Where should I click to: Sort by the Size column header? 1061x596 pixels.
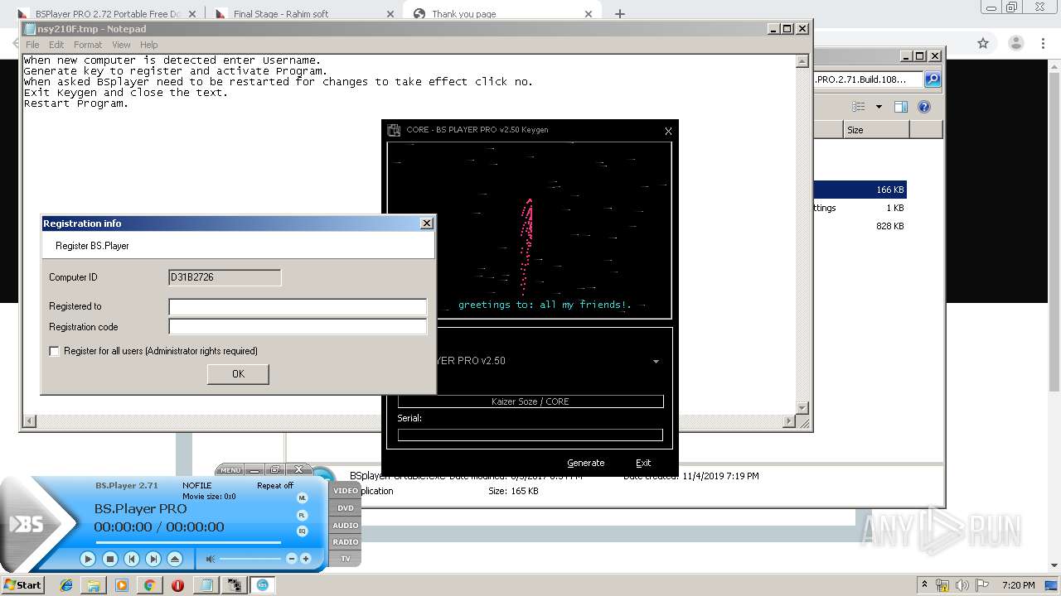tap(876, 130)
